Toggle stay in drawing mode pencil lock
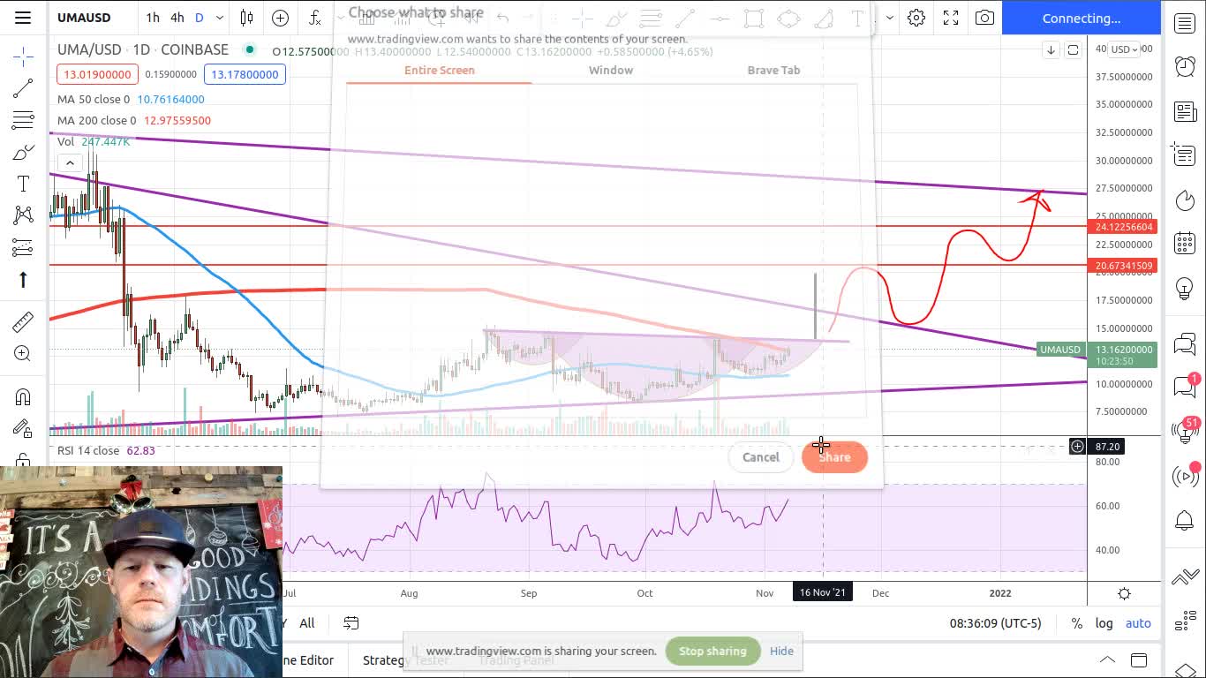 tap(23, 429)
